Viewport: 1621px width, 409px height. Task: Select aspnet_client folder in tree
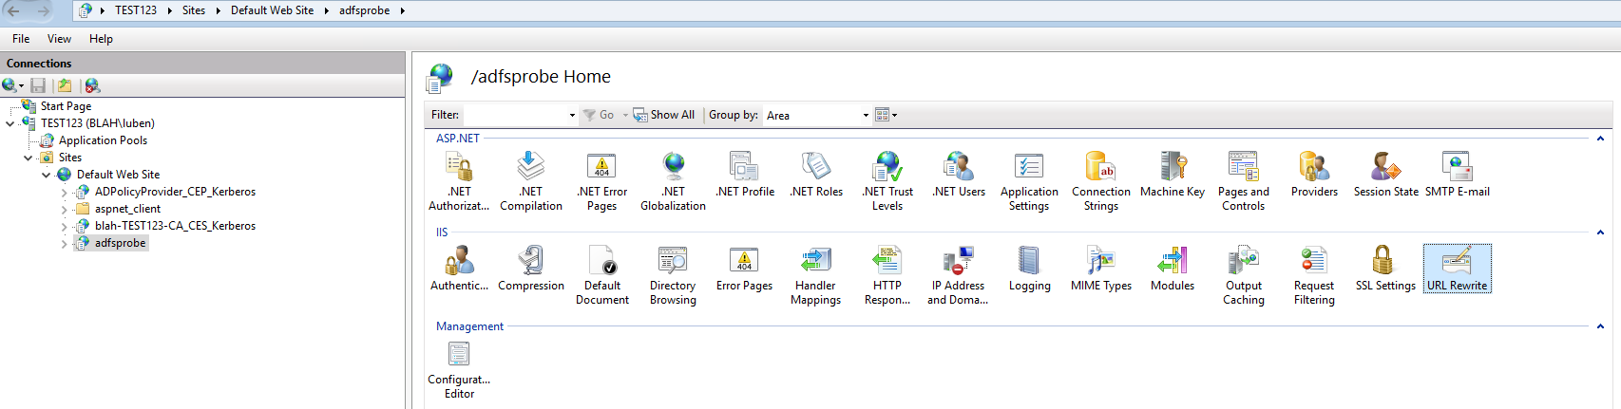click(x=127, y=209)
